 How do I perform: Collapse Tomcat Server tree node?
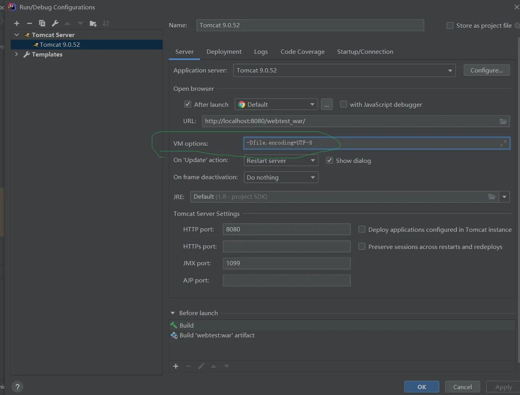[17, 35]
